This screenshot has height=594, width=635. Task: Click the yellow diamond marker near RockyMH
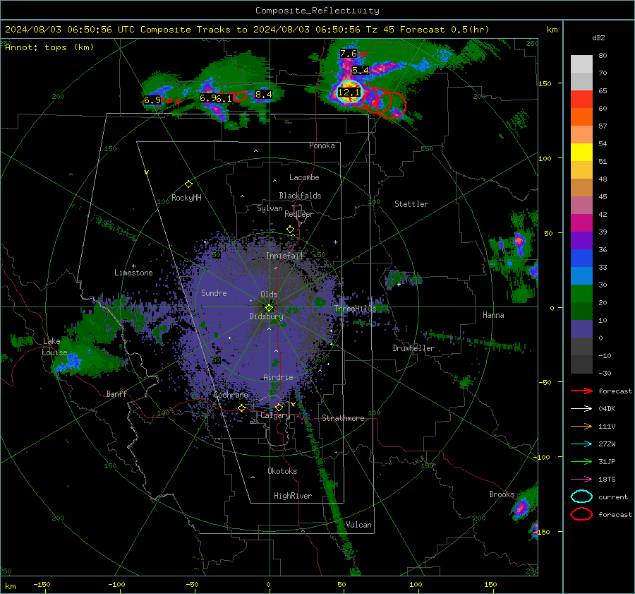click(x=188, y=184)
